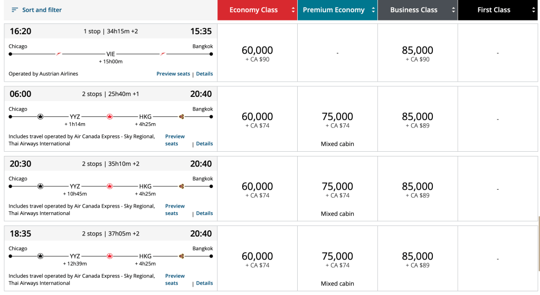The width and height of the screenshot is (540, 295).
Task: Click the vertical scrollbar at right edge
Action: (x=538, y=234)
